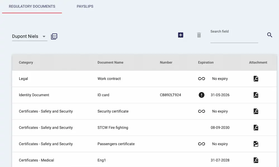Click the PDF collection export icon
279x167 pixels.
coord(54,36)
